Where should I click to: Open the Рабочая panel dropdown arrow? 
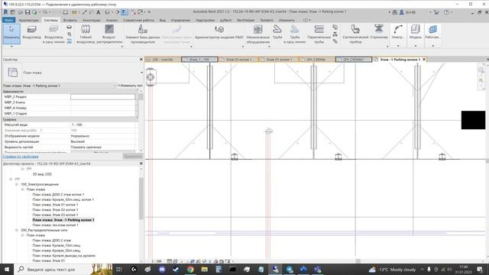[432, 46]
